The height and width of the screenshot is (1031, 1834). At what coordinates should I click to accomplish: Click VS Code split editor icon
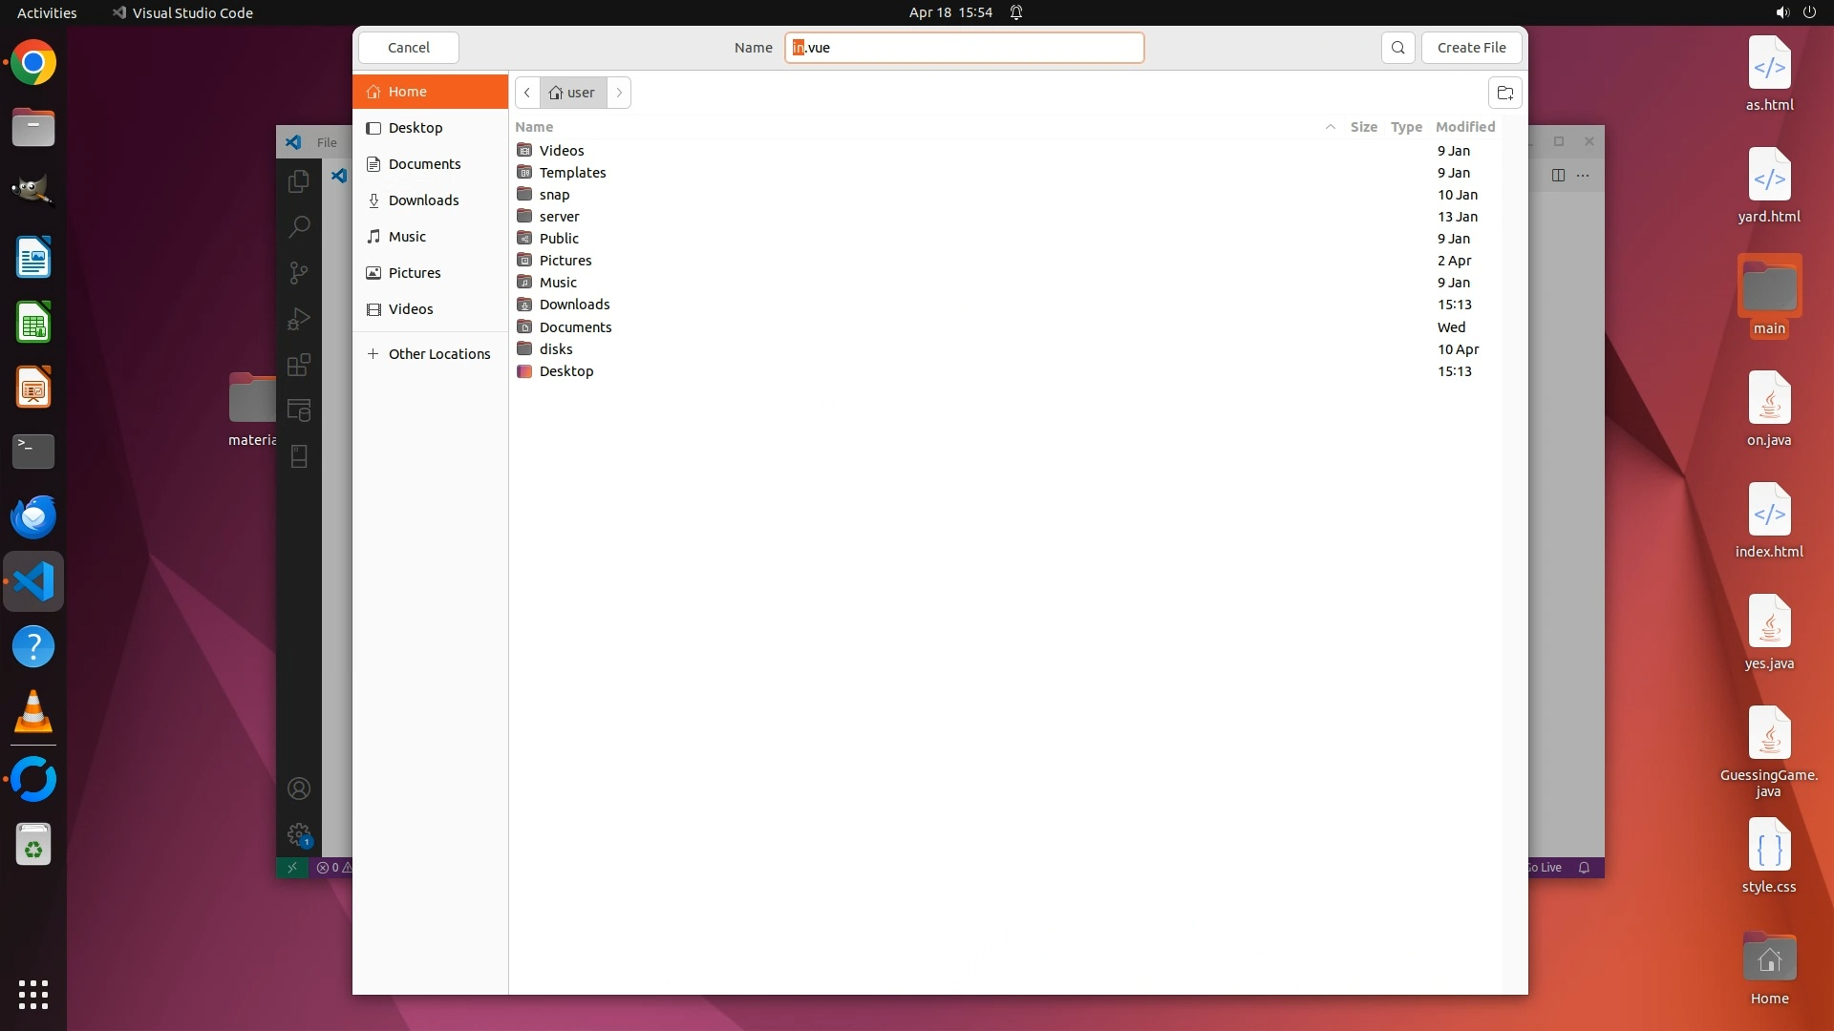coord(1558,175)
